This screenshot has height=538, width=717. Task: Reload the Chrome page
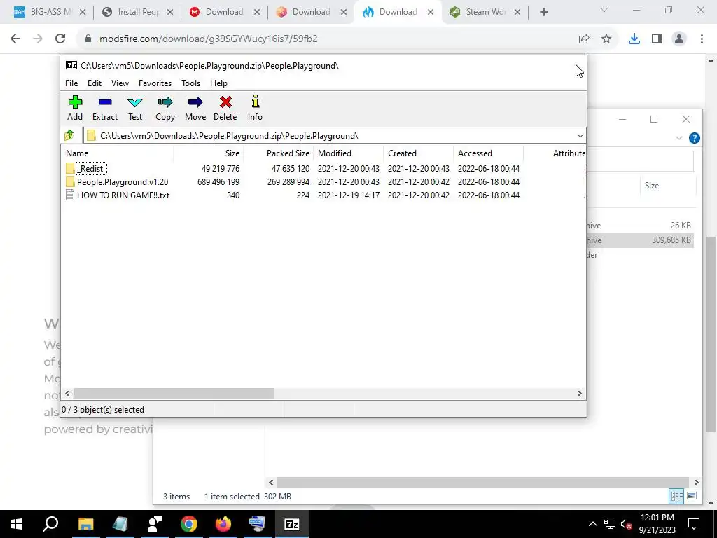(60, 39)
